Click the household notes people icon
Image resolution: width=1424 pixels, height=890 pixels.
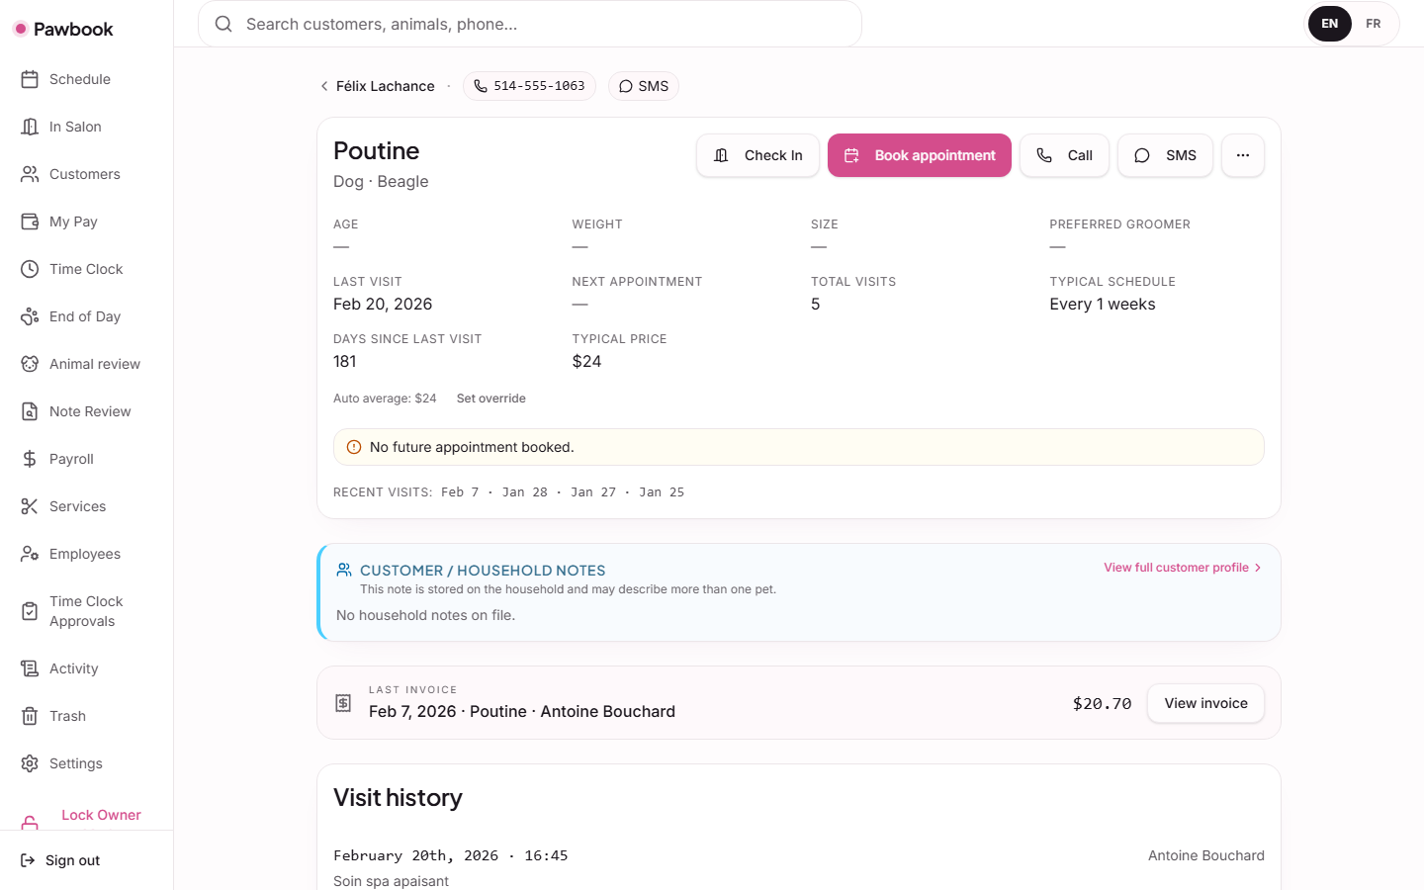pyautogui.click(x=344, y=570)
